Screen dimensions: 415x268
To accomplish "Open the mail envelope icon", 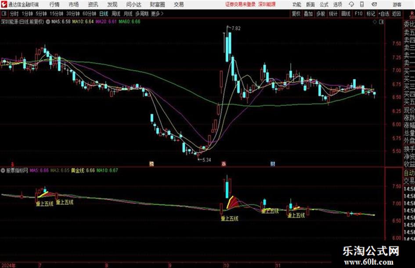I will pyautogui.click(x=374, y=4).
